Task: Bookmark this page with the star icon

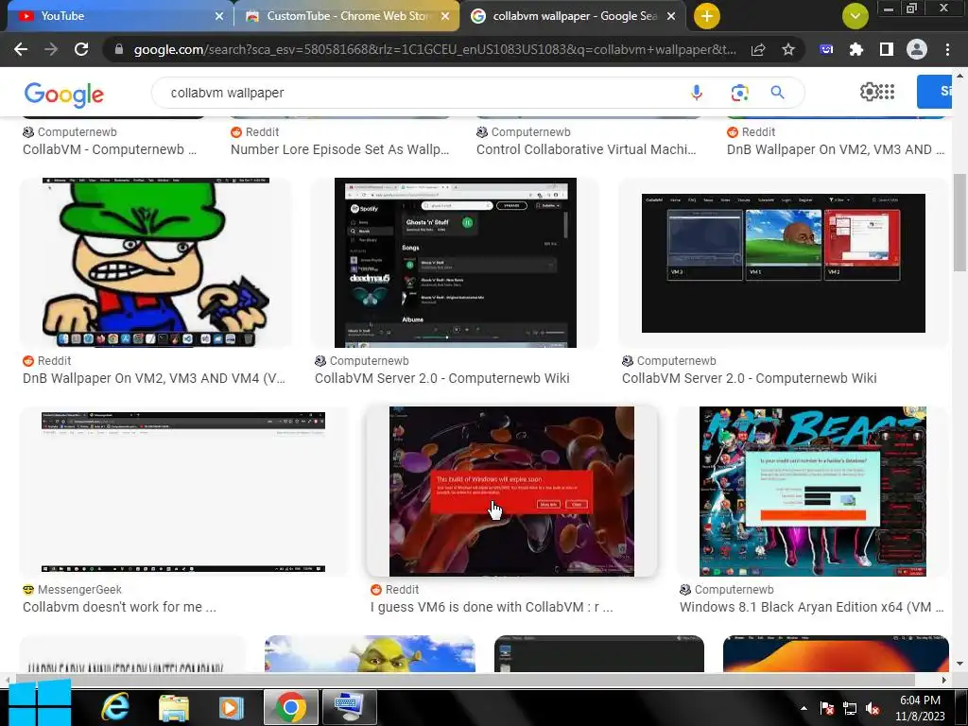Action: pyautogui.click(x=788, y=49)
